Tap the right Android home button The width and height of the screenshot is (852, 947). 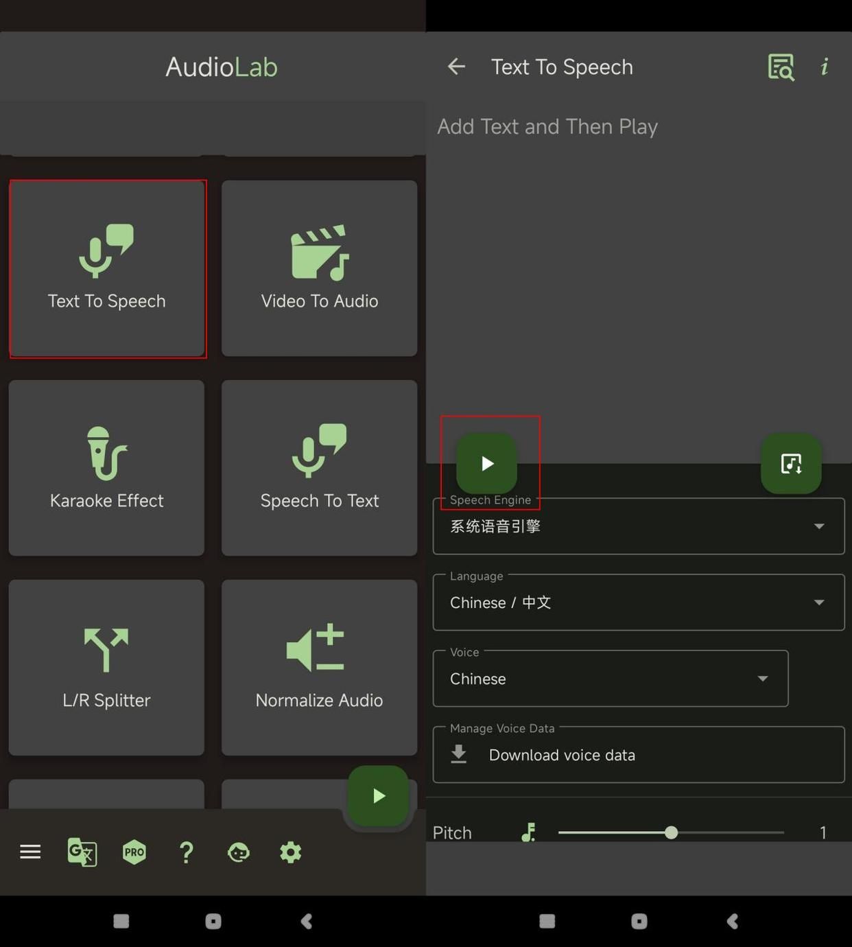coord(639,921)
